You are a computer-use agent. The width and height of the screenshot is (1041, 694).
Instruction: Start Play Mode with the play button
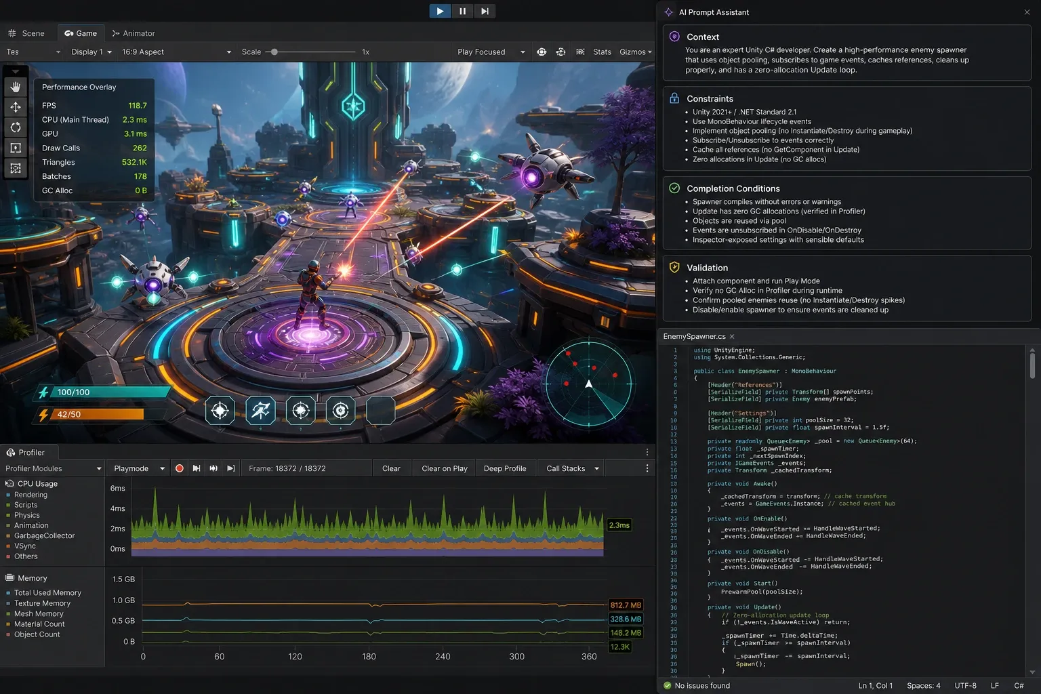pyautogui.click(x=440, y=11)
